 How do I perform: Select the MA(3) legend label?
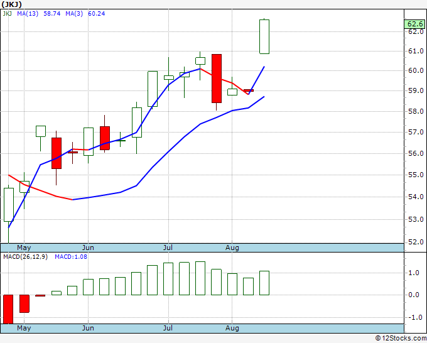click(74, 14)
